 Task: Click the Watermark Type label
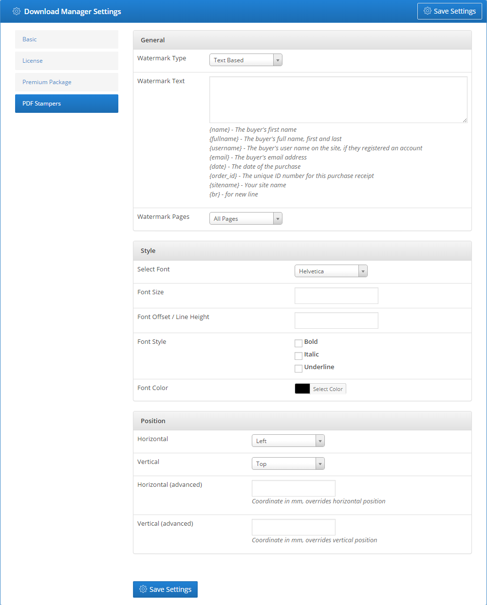[x=162, y=58]
